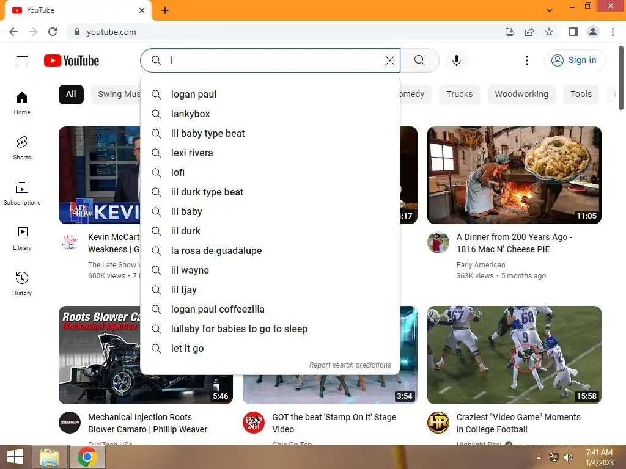Choose suggestion 'lil baby'
This screenshot has height=469, width=626.
(270, 212)
